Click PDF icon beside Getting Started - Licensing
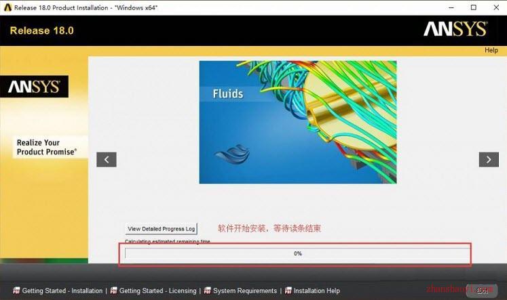507x300 pixels. point(114,291)
